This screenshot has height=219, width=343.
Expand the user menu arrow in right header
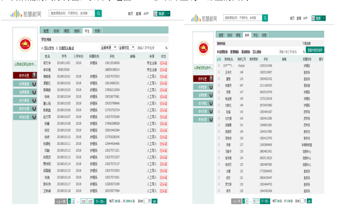coord(323,18)
